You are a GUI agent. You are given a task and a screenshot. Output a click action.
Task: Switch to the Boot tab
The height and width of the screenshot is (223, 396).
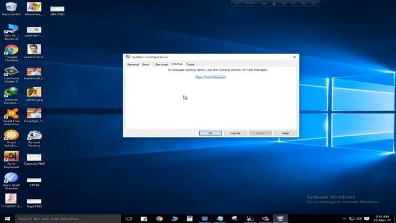pyautogui.click(x=146, y=64)
